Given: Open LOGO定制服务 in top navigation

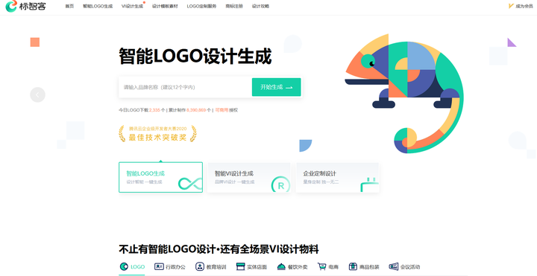Looking at the screenshot, I should tap(201, 6).
